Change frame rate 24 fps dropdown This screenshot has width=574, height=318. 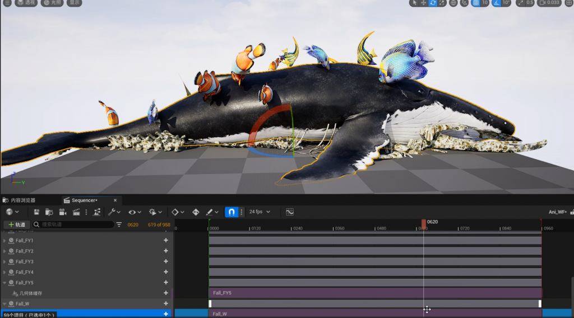[x=260, y=212]
